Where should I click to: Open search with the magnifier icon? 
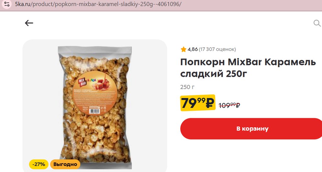317,23
